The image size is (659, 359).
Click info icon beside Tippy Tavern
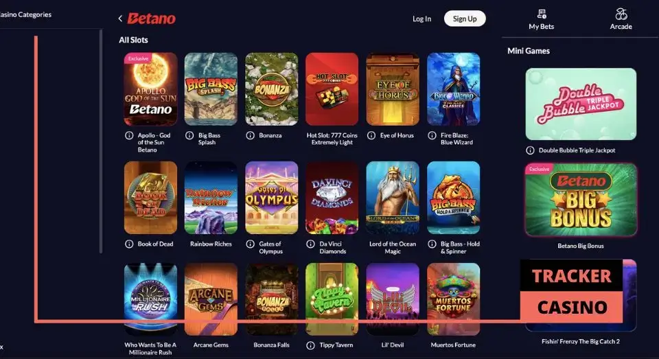point(310,345)
